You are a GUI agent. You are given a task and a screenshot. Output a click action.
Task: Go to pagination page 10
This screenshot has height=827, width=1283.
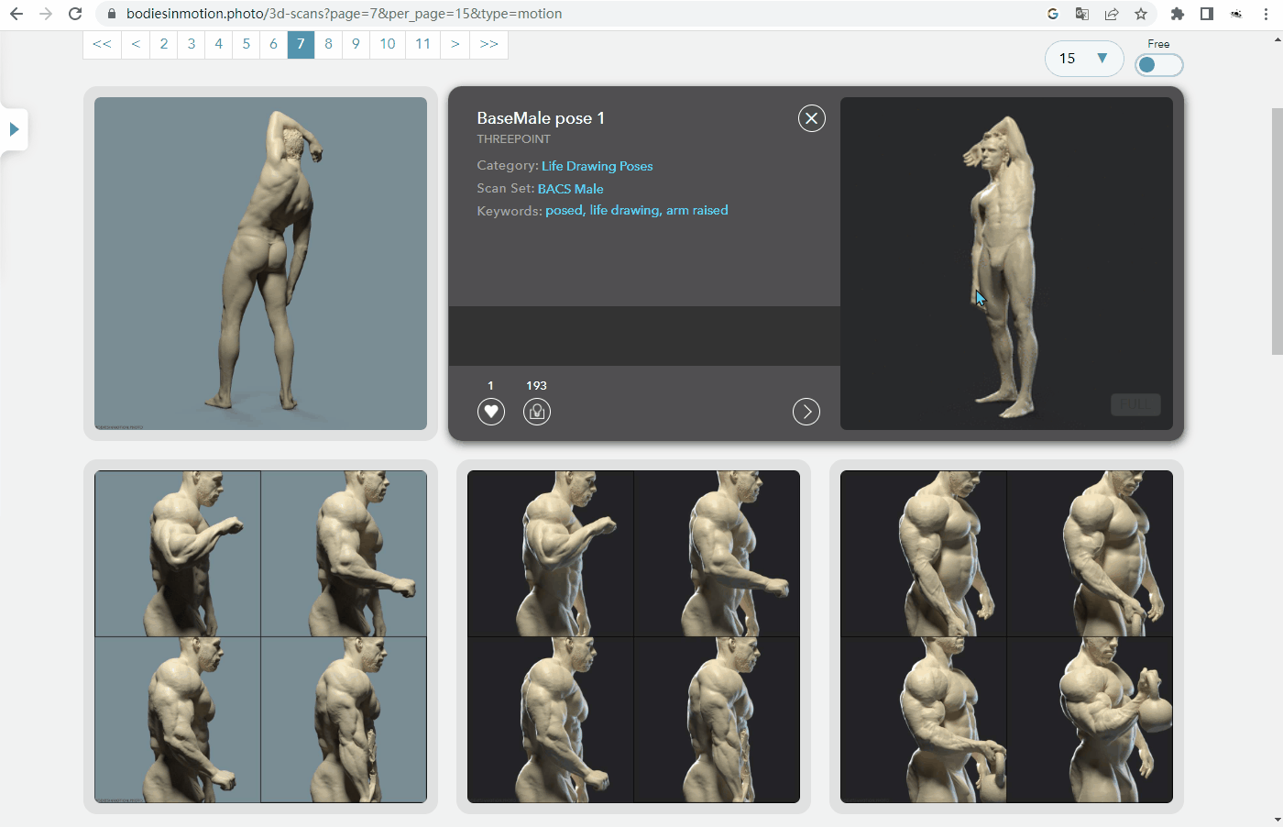(388, 44)
